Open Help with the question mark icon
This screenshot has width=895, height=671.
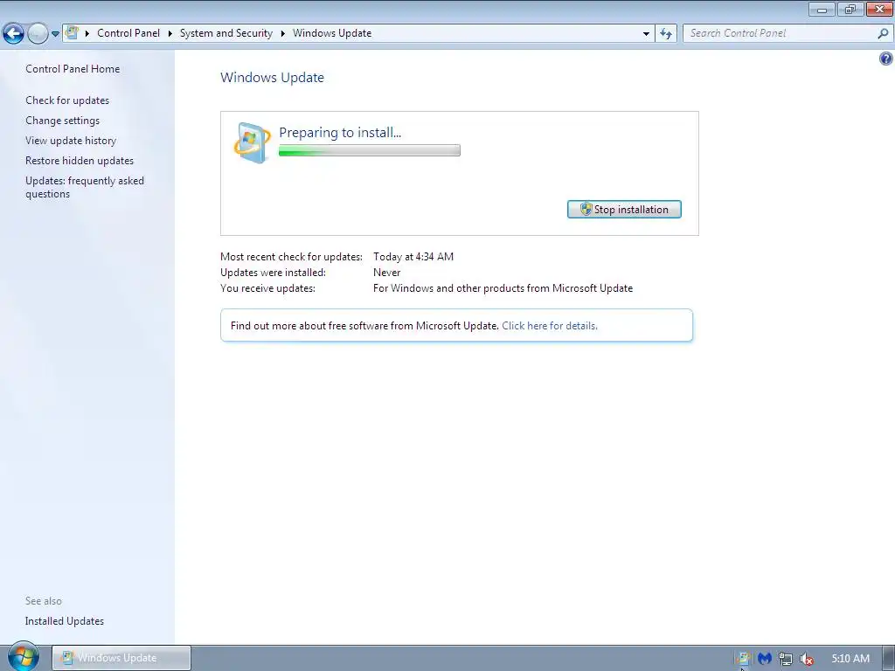886,59
